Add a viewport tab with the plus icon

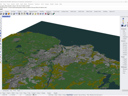pos(22,91)
